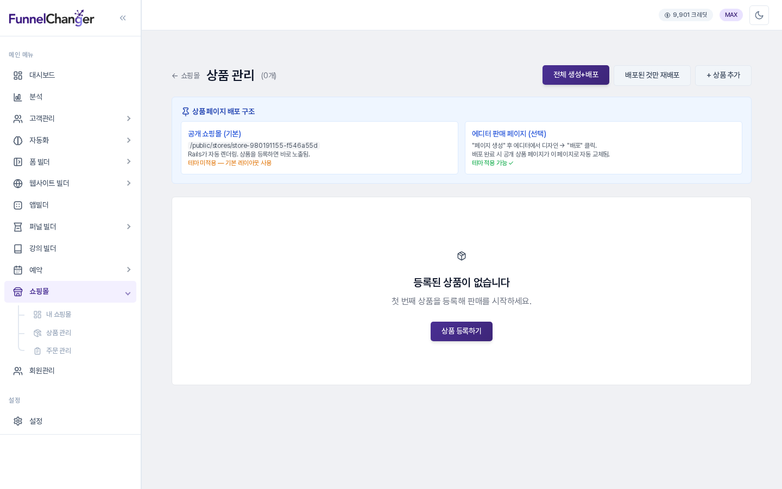Click the 공개 쇼핑몰 (기본) card title
The height and width of the screenshot is (489, 782).
[215, 134]
